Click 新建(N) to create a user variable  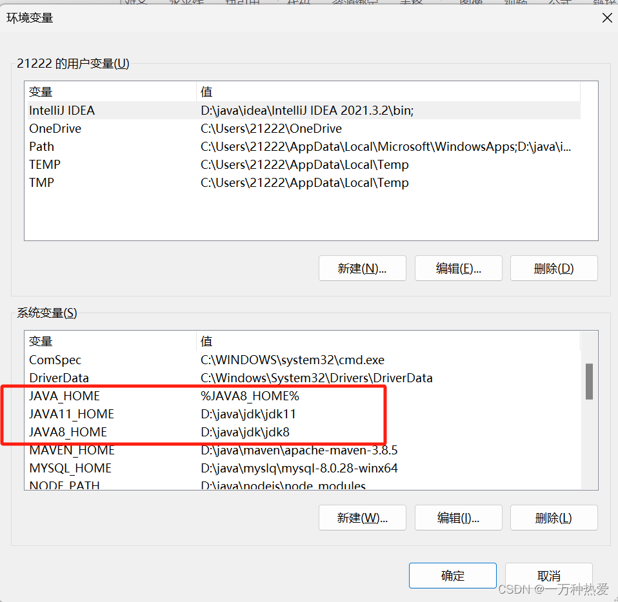point(362,268)
